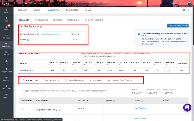The height and width of the screenshot is (121, 194).
Task: Click the page vertical scrollbar
Action: pos(193,26)
